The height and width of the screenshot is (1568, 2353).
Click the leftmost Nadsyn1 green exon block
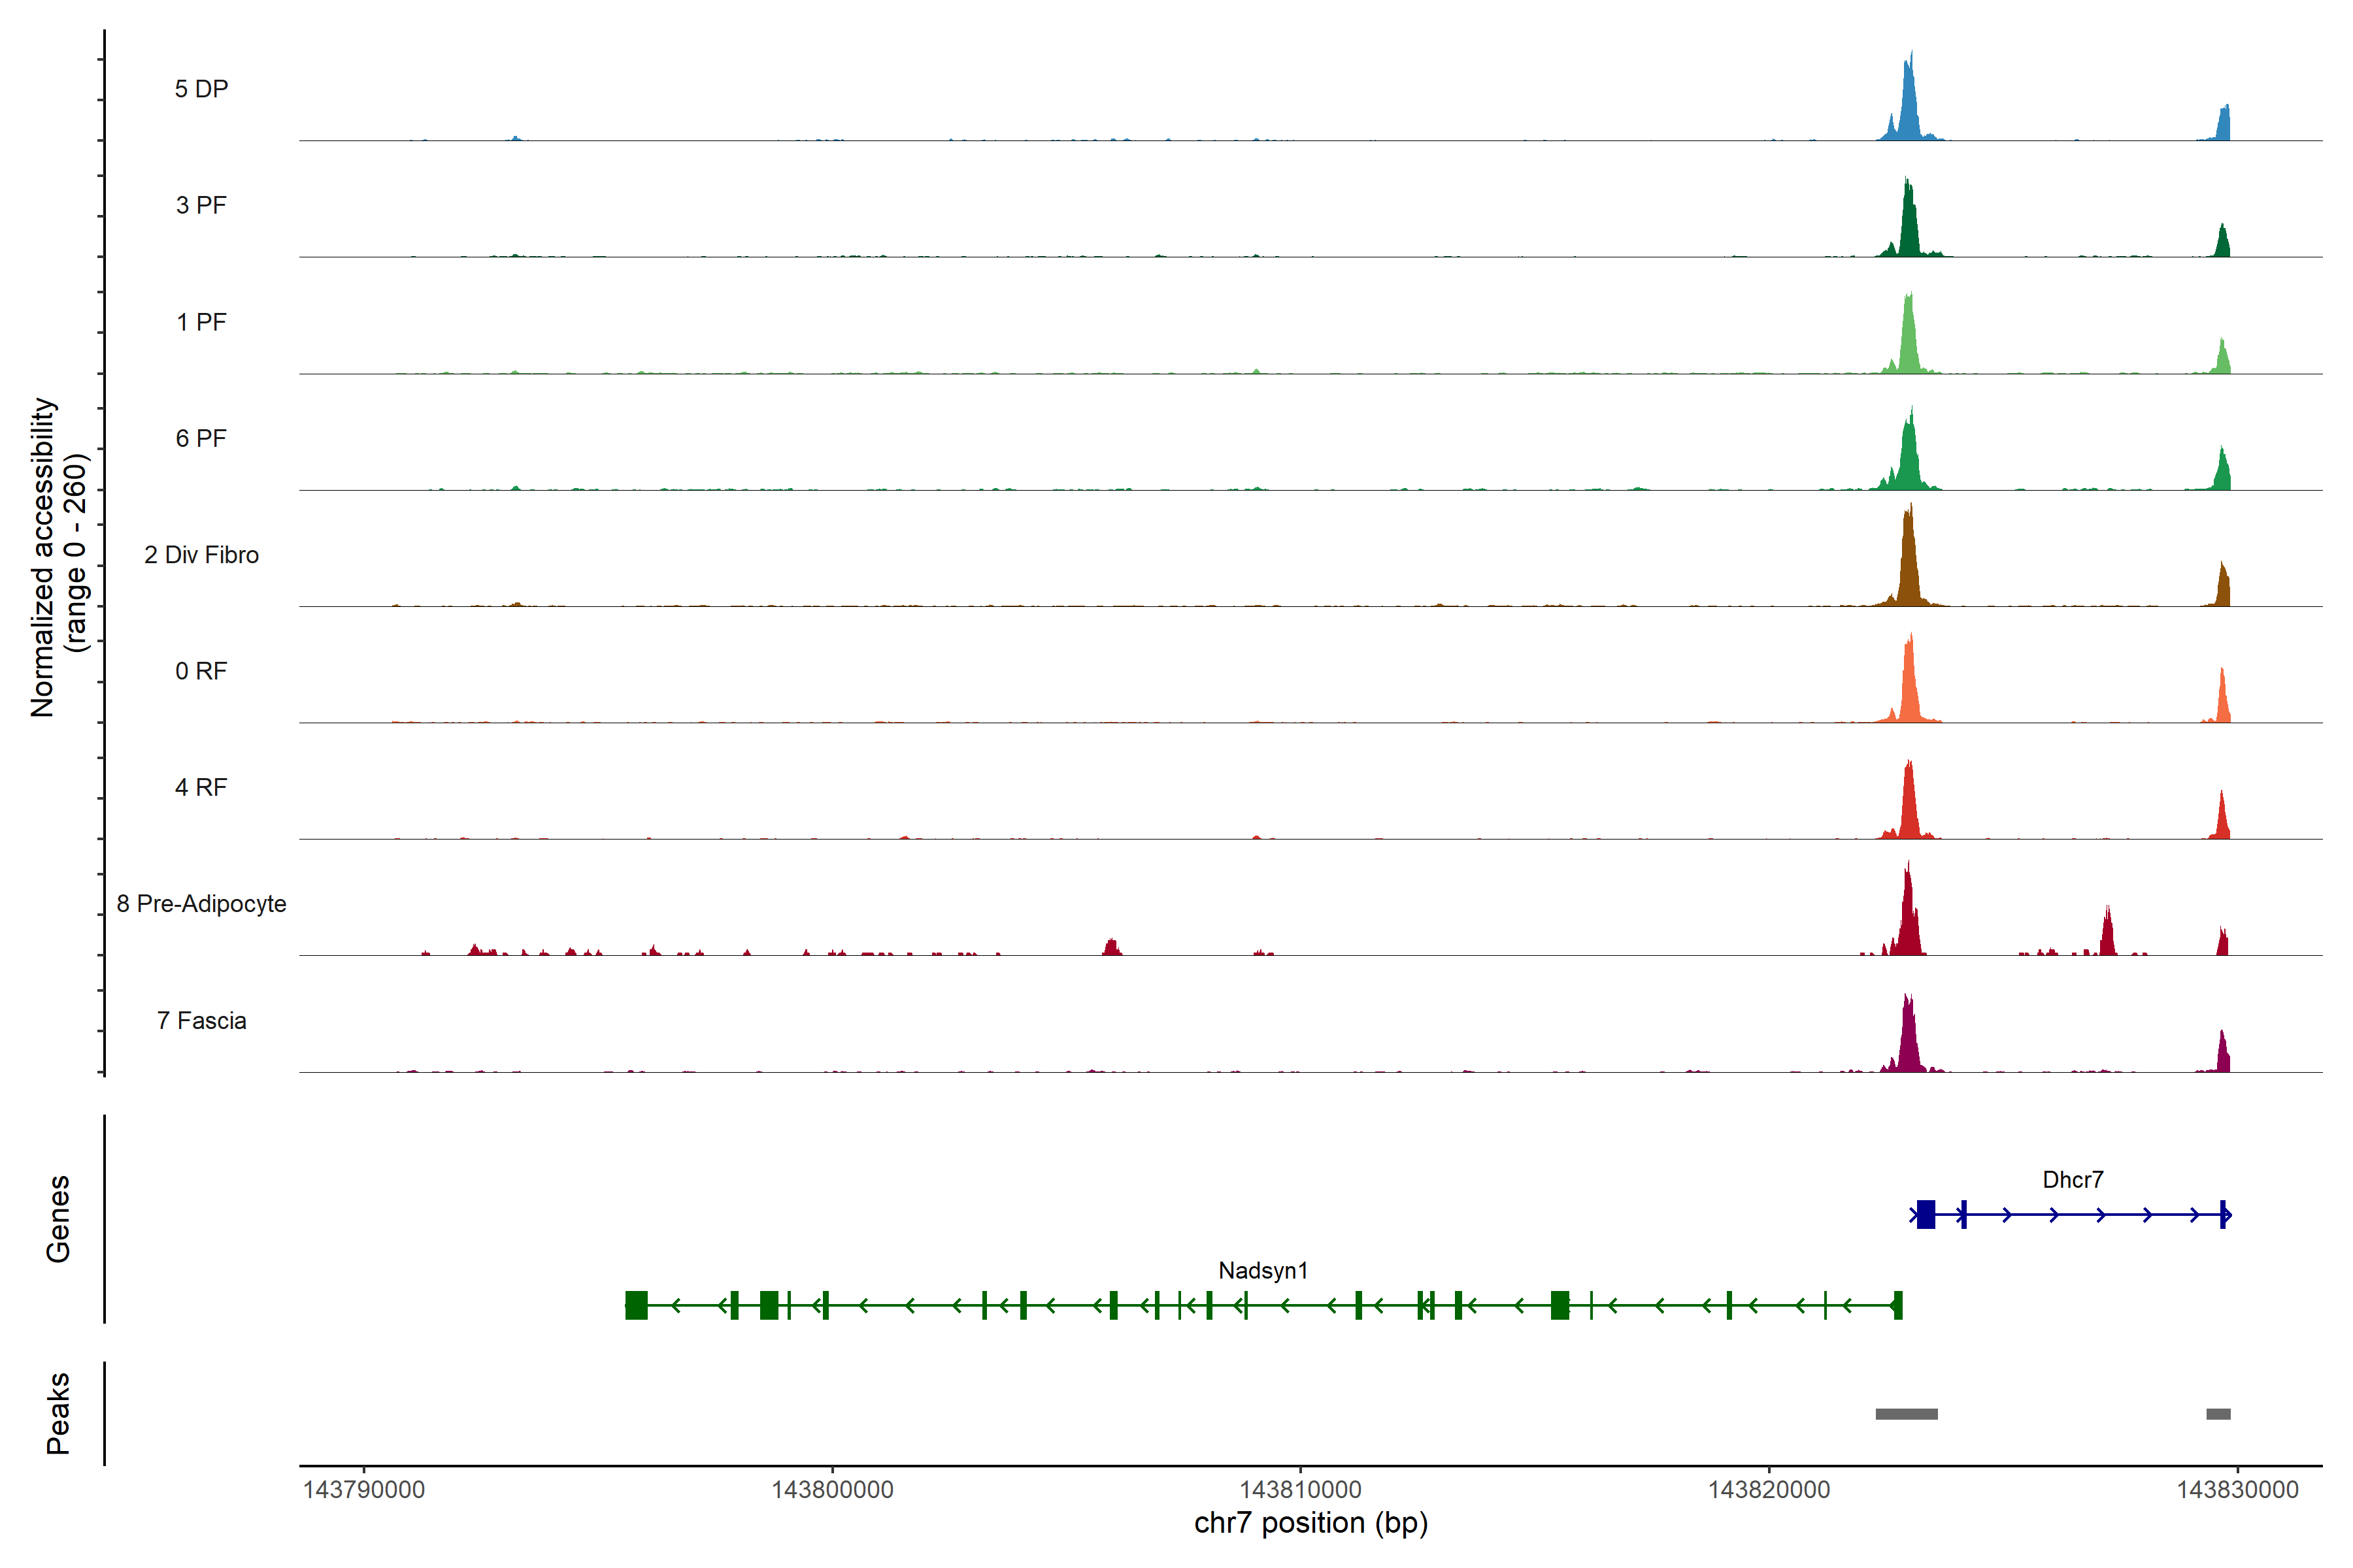pyautogui.click(x=636, y=1305)
